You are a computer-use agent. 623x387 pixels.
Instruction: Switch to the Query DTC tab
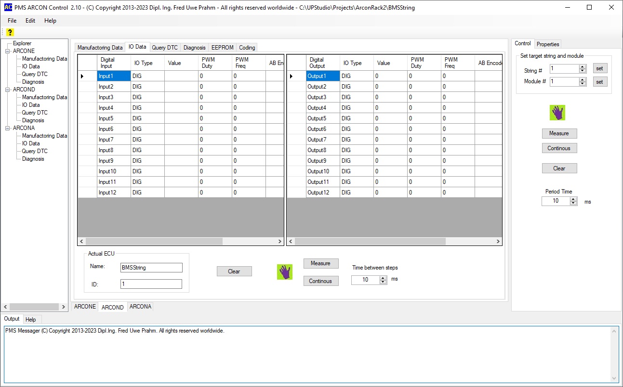pyautogui.click(x=165, y=48)
